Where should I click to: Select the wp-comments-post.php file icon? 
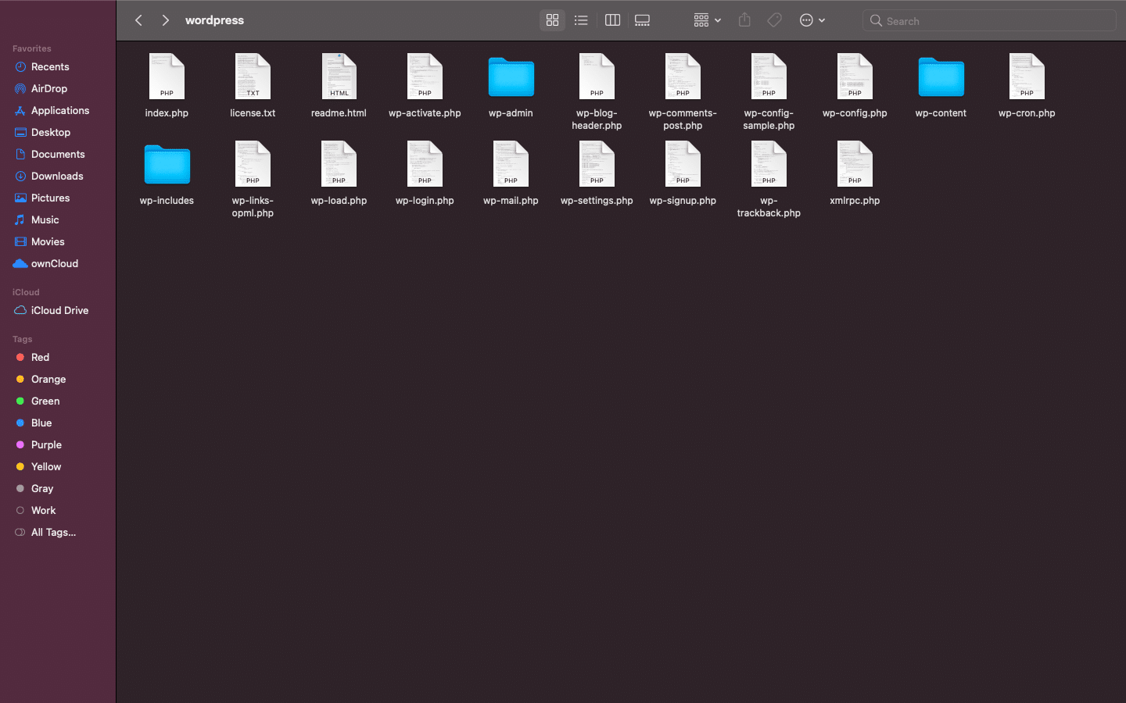(x=683, y=77)
